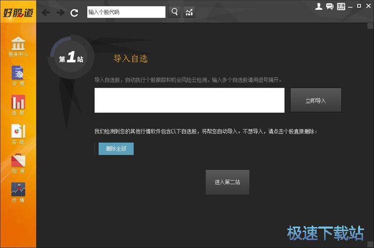Open the 服务中心 service center icon

[18, 47]
